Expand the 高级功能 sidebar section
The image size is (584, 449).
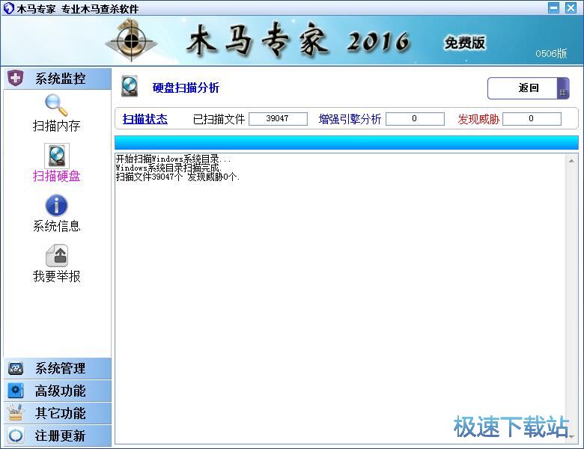coord(60,391)
